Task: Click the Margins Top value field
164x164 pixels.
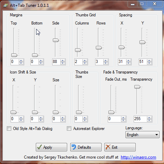Action: pyautogui.click(x=15, y=62)
